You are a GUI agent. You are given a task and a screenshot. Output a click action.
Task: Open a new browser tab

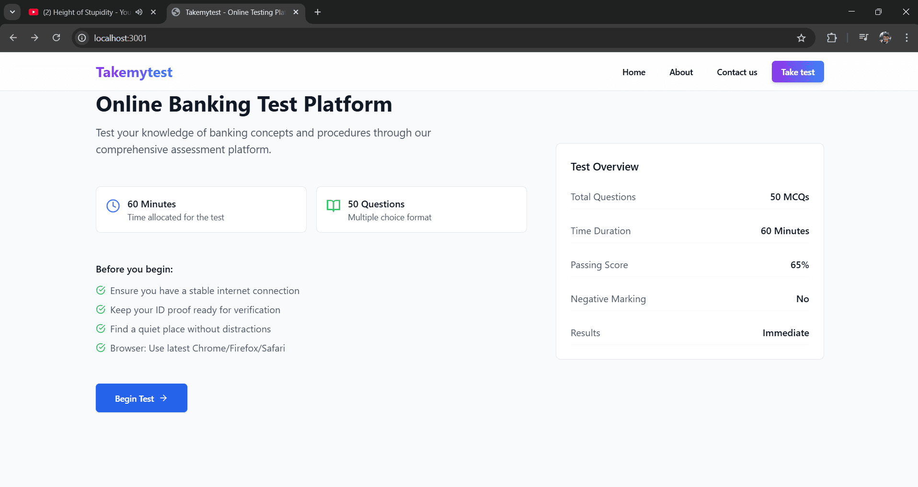[x=318, y=12]
